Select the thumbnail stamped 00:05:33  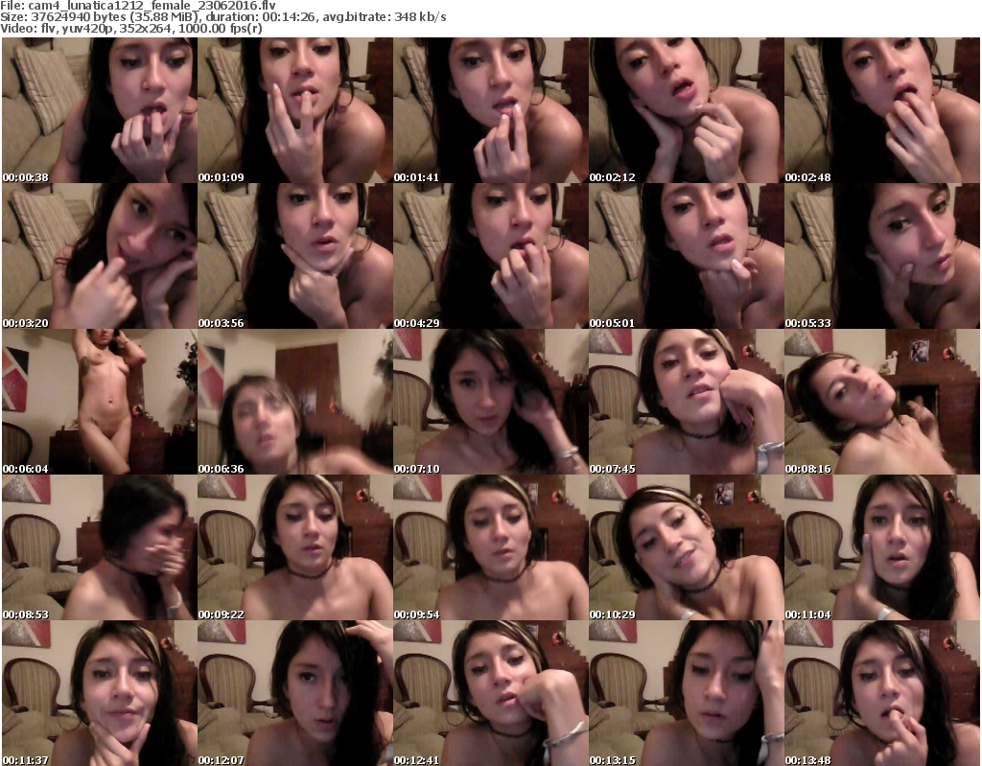(882, 256)
